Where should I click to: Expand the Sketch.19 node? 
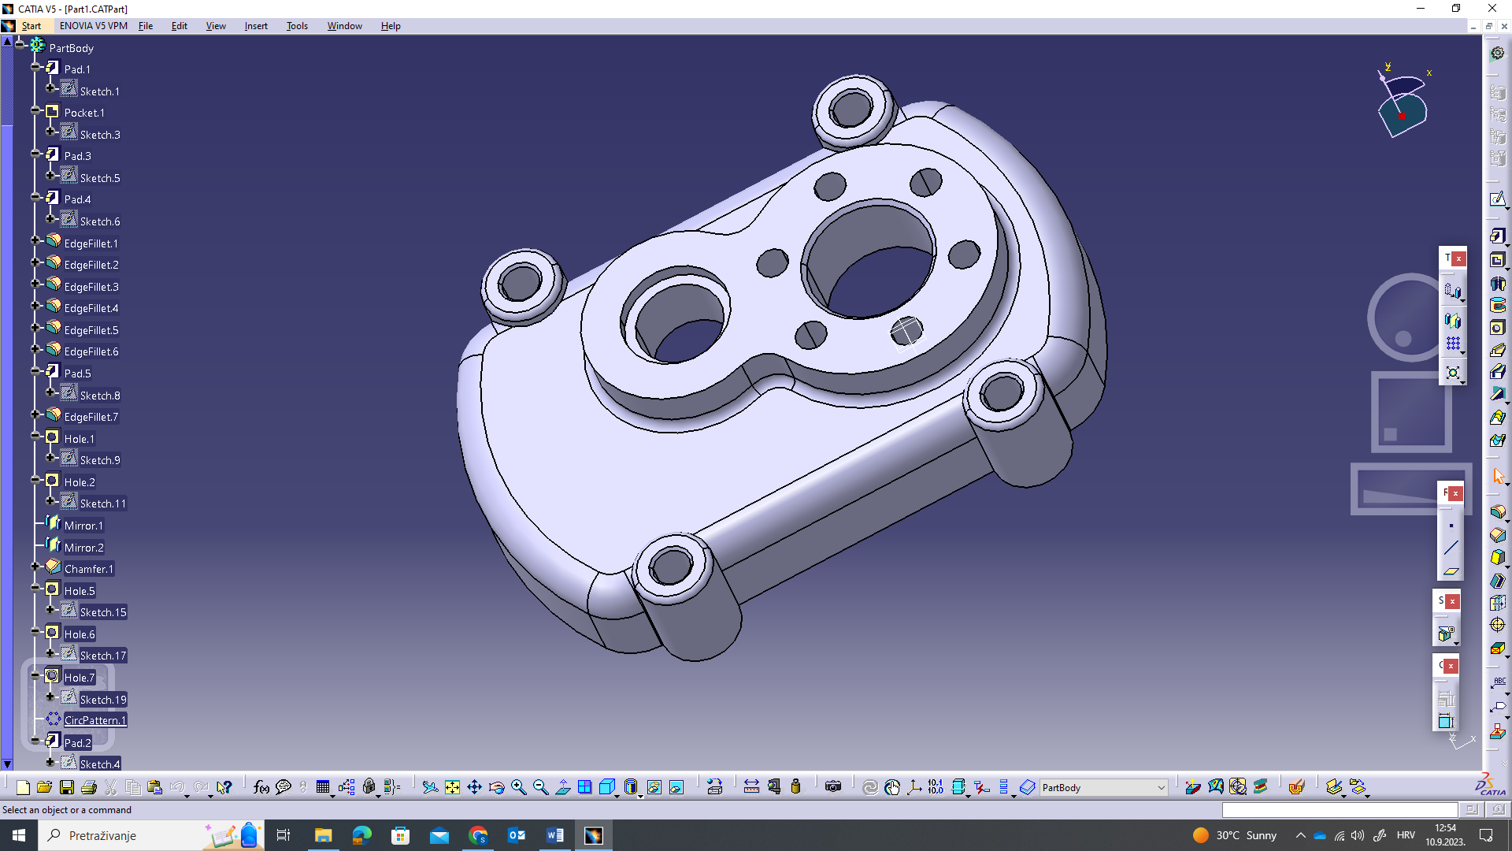pos(50,697)
